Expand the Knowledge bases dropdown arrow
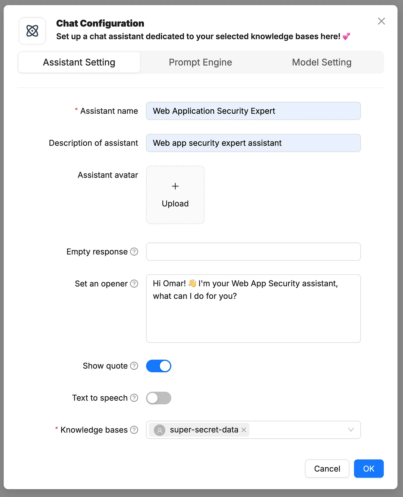This screenshot has height=497, width=403. [x=351, y=430]
